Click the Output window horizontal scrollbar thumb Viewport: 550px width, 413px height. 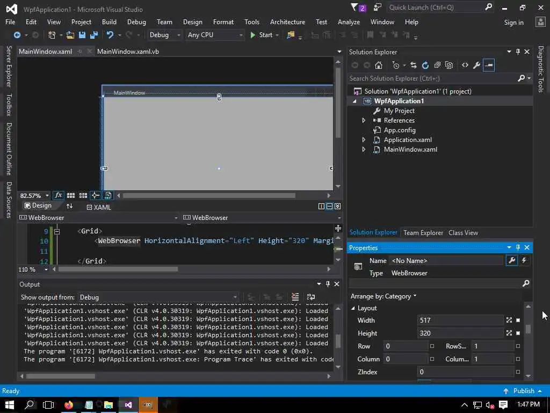tap(60, 376)
